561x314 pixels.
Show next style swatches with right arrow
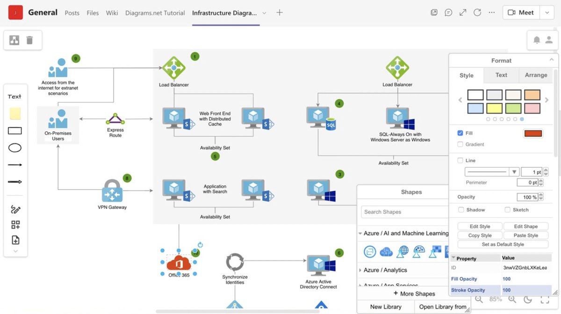(x=547, y=100)
